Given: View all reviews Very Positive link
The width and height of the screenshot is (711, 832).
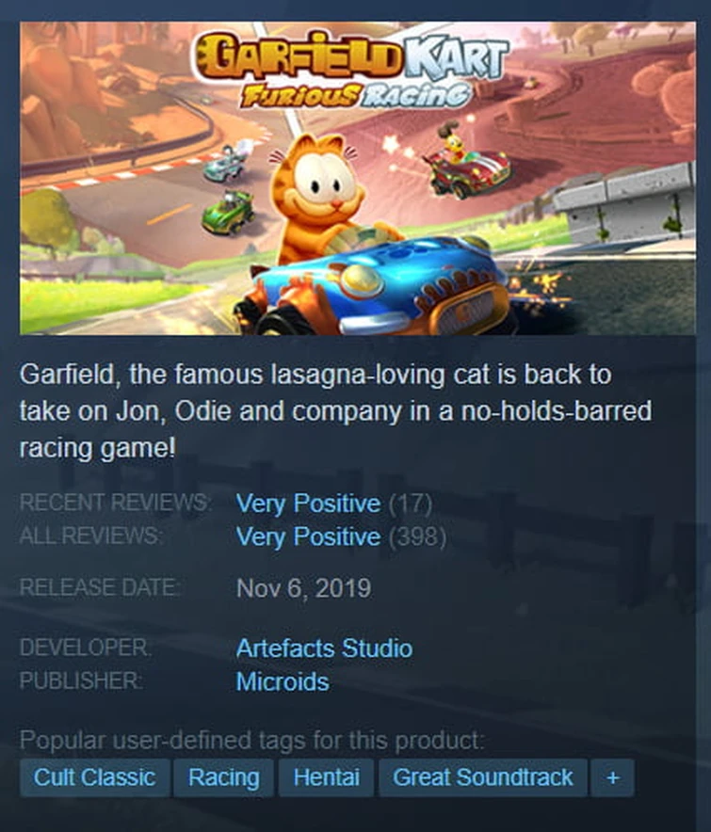Looking at the screenshot, I should tap(308, 536).
